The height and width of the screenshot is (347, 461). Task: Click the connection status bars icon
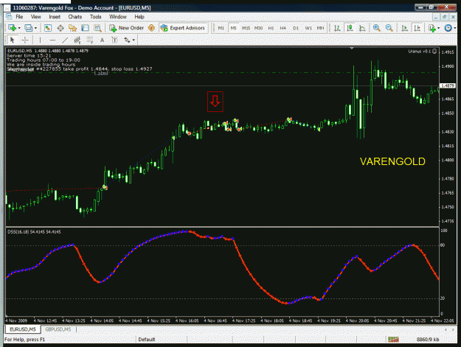[x=393, y=340]
